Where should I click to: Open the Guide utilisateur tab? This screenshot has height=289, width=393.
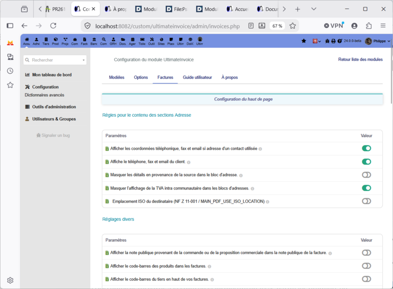tap(197, 78)
